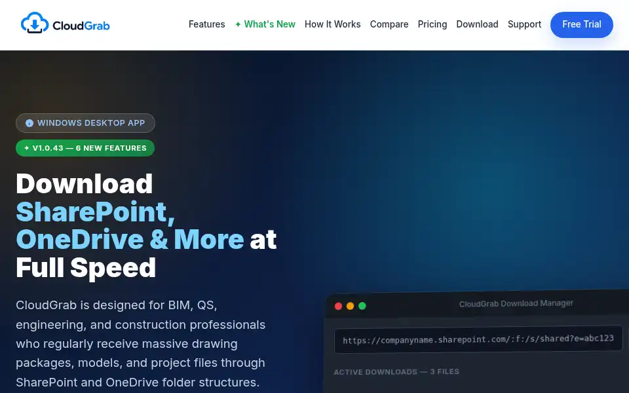629x393 pixels.
Task: Click the SharePoint URL input field
Action: 478,339
